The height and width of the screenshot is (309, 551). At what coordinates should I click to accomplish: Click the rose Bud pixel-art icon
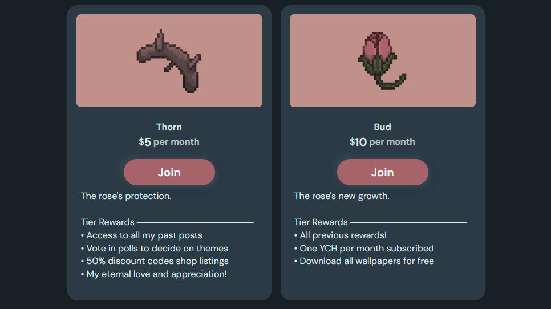(380, 60)
